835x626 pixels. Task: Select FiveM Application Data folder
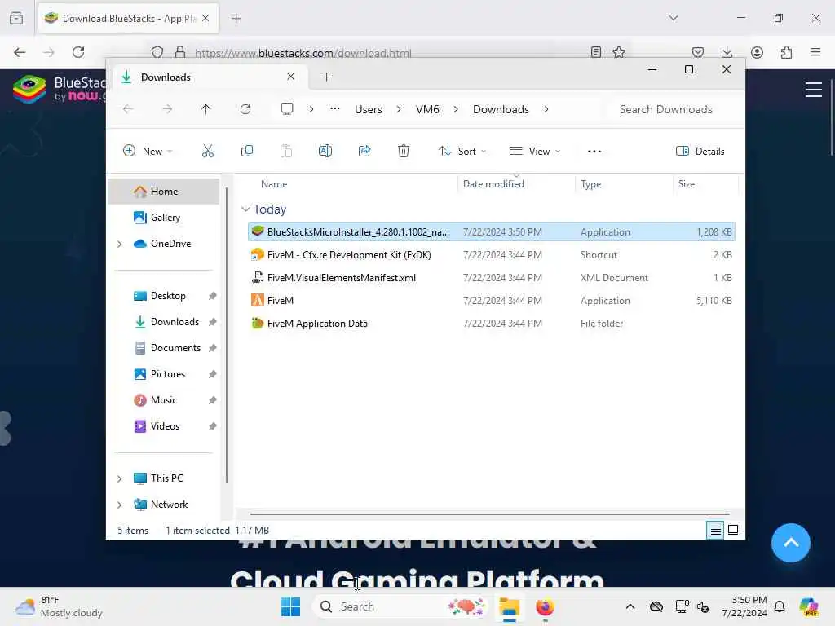pyautogui.click(x=491, y=324)
